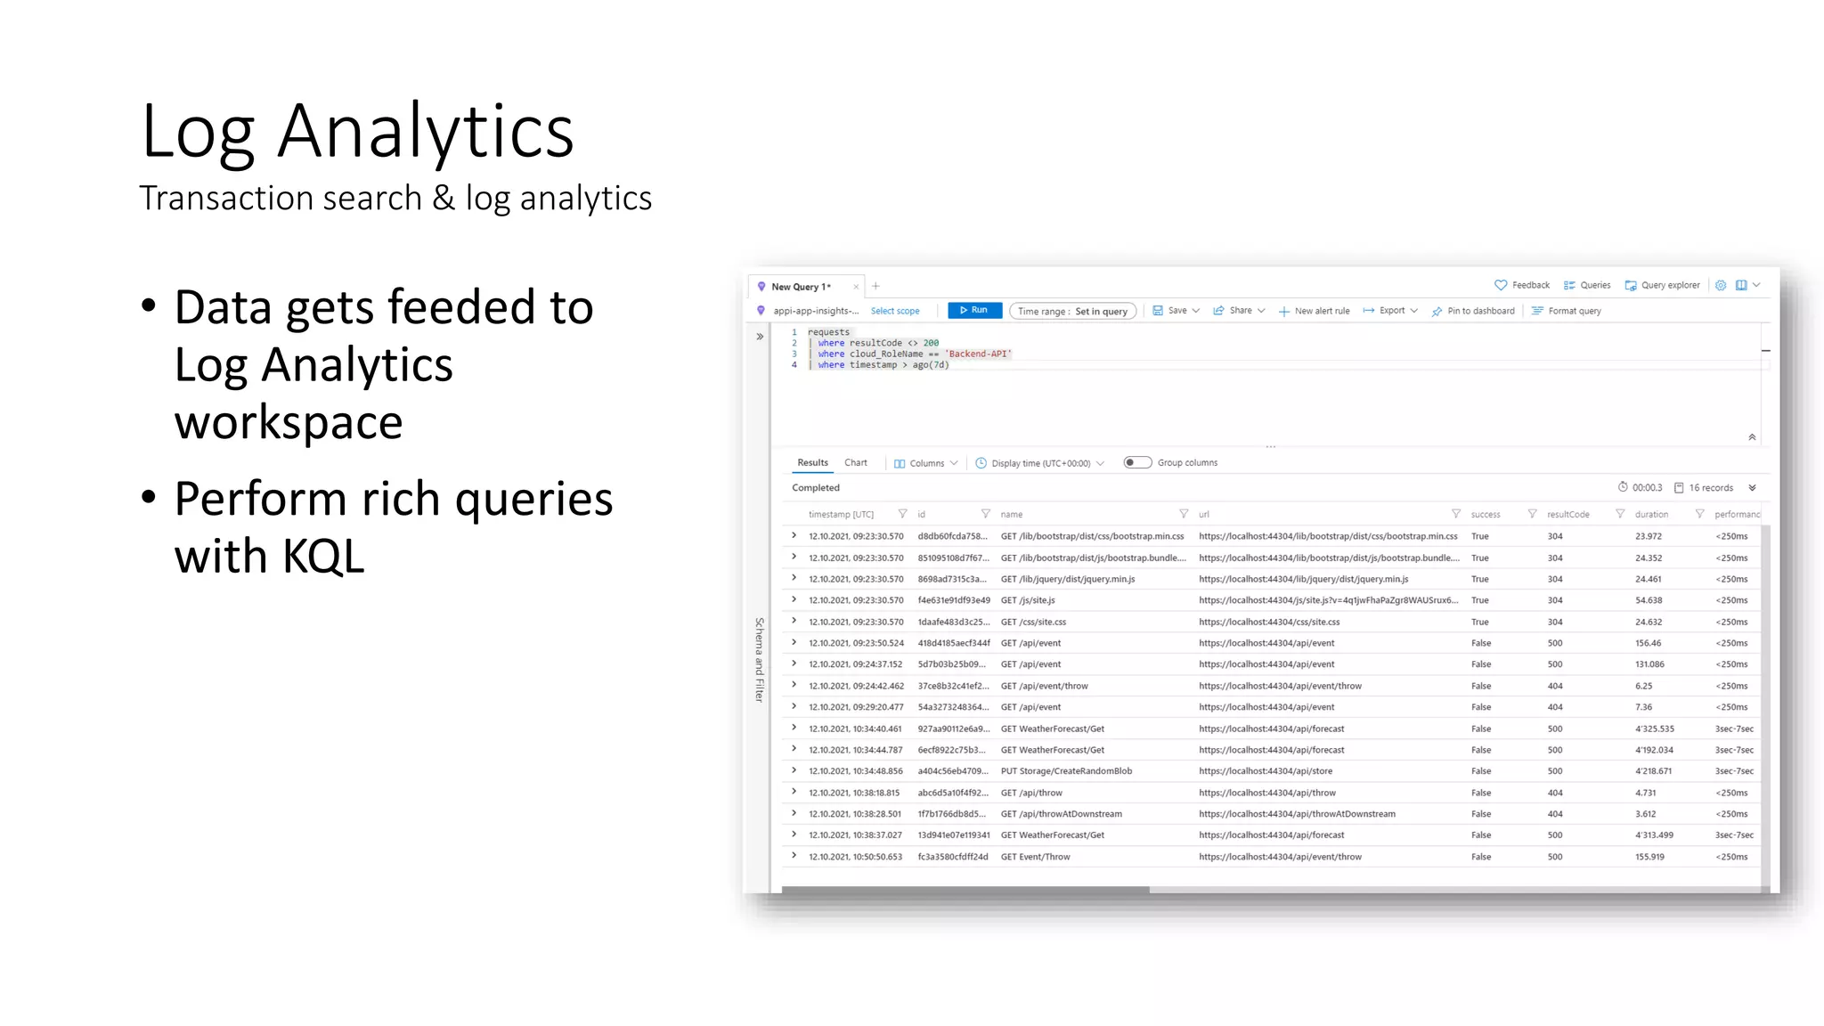Click the appi-app-insights scope name
Screen dimensions: 1824x1026
pos(816,311)
